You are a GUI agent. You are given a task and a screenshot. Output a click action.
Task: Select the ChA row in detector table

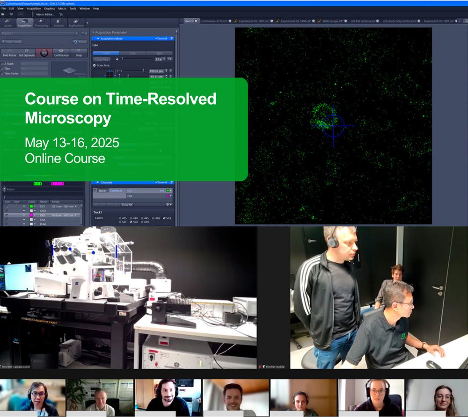tap(42, 220)
